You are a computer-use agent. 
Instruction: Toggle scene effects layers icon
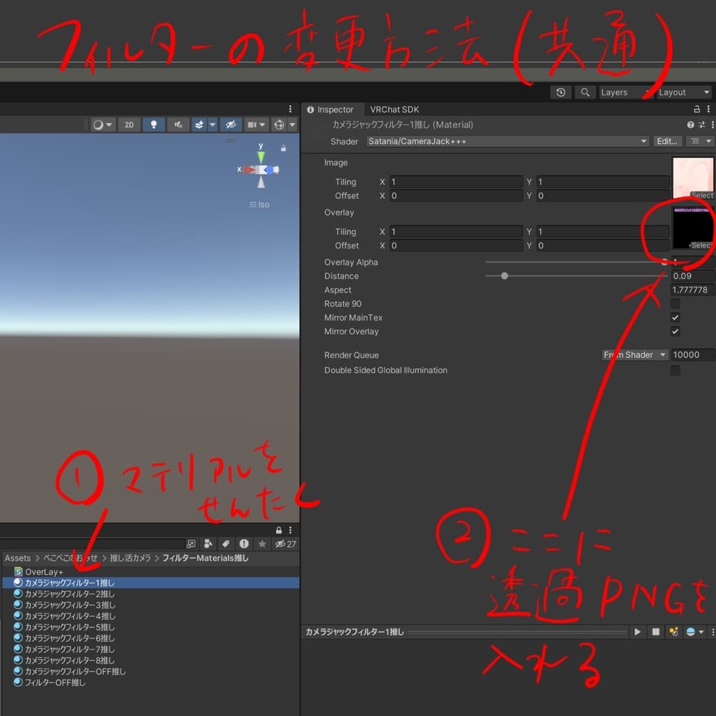(x=199, y=124)
